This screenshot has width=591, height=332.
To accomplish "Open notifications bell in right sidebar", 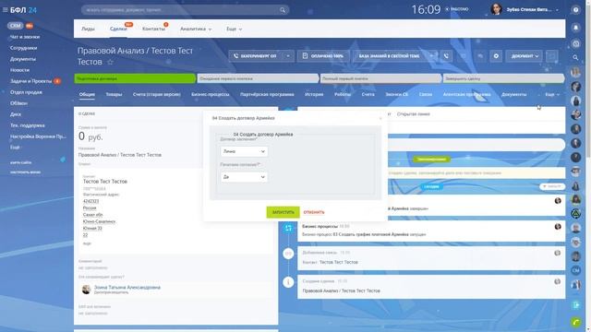I will tap(575, 28).
